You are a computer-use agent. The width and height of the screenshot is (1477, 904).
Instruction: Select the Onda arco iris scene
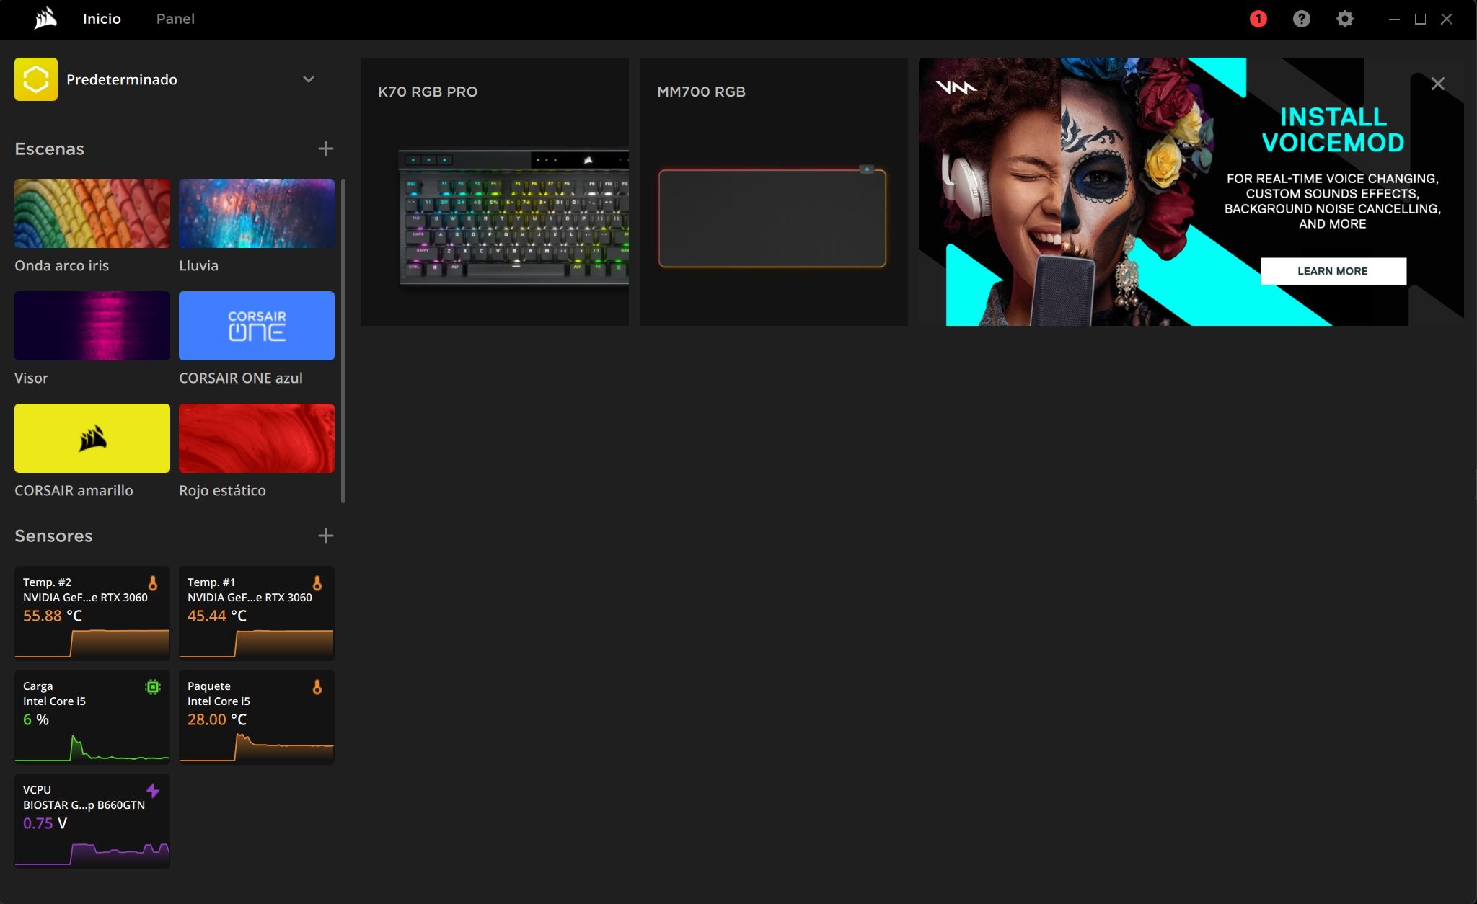coord(92,213)
